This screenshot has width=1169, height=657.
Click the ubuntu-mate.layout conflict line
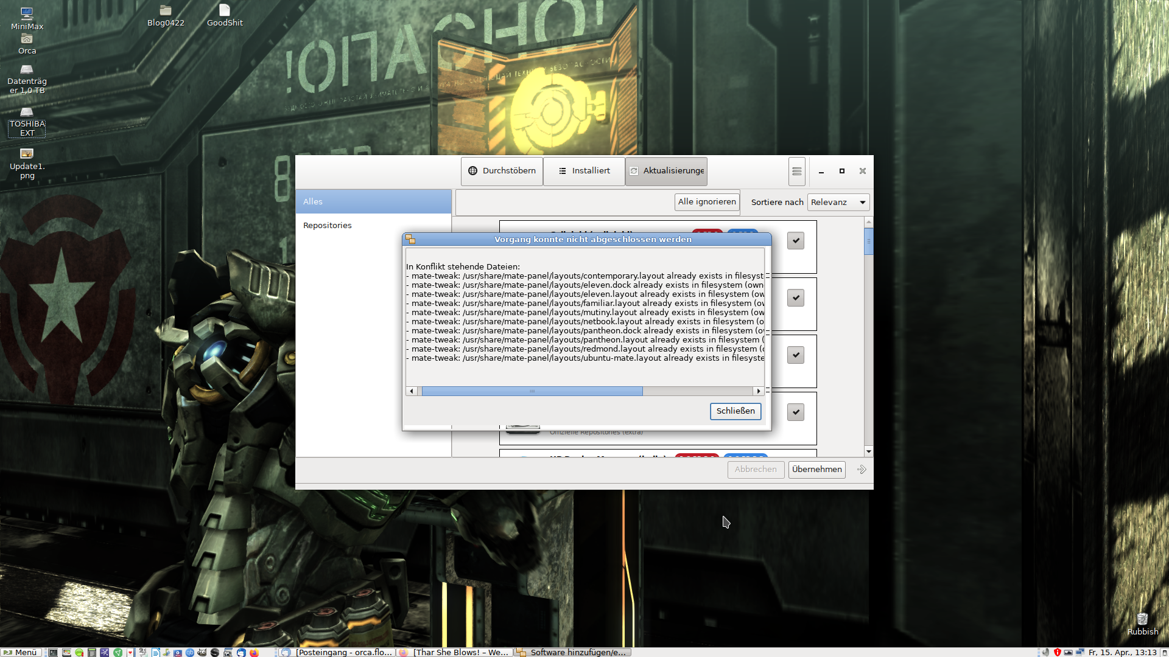pyautogui.click(x=585, y=358)
